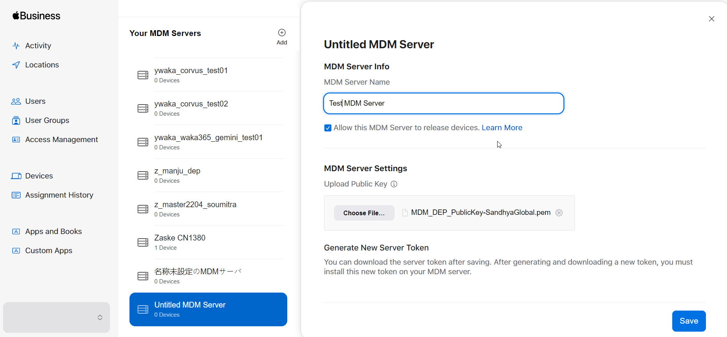Open User Groups via its badge icon
This screenshot has height=337, width=727.
16,121
